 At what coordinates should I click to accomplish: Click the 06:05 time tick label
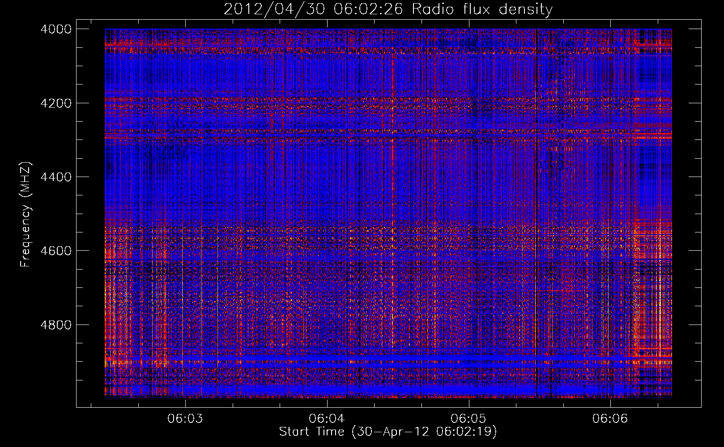point(468,419)
